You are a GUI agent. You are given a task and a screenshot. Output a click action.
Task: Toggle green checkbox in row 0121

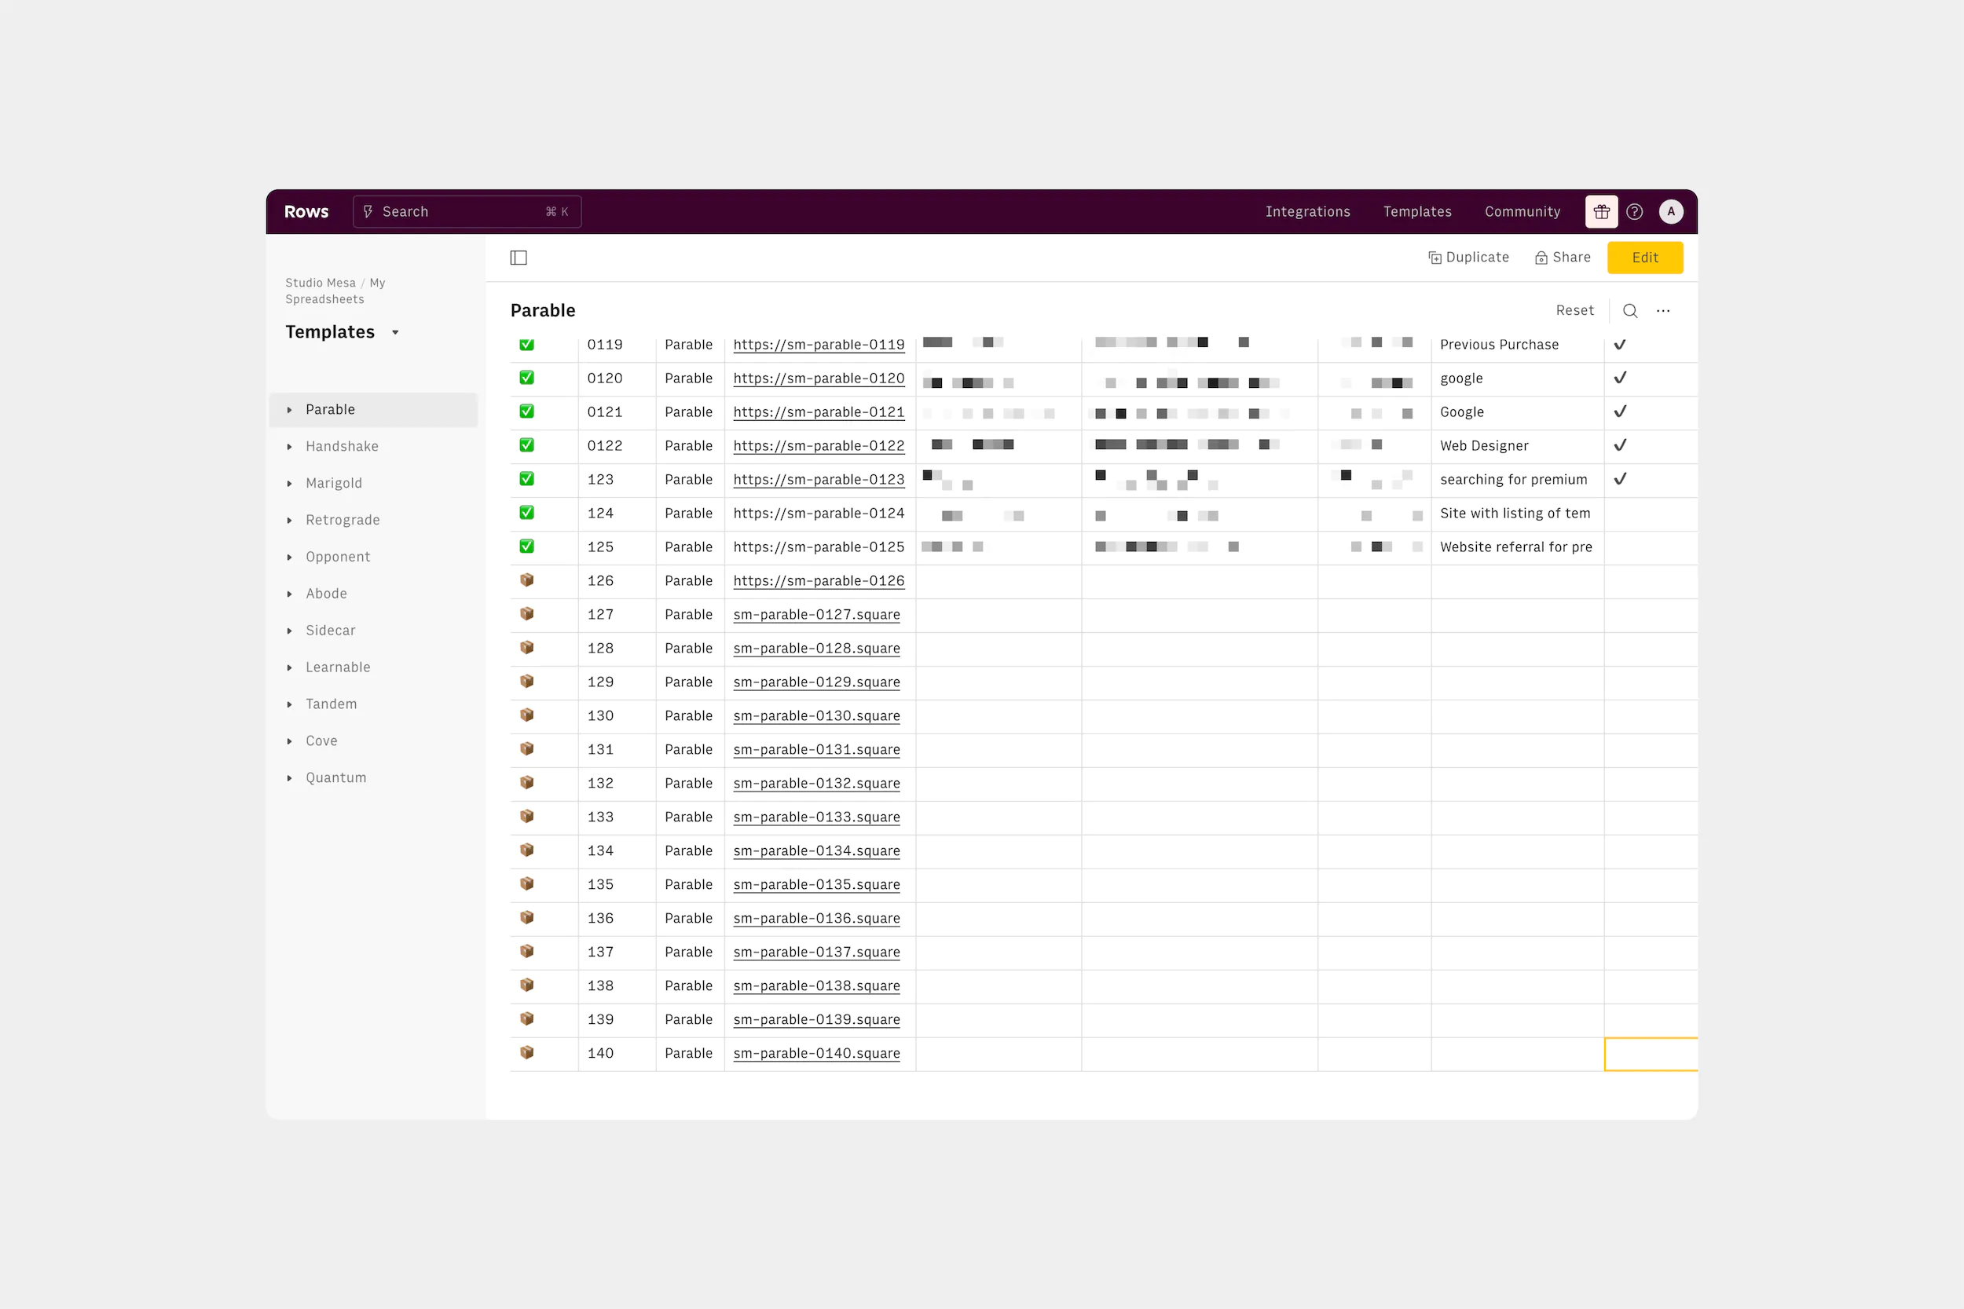tap(527, 411)
